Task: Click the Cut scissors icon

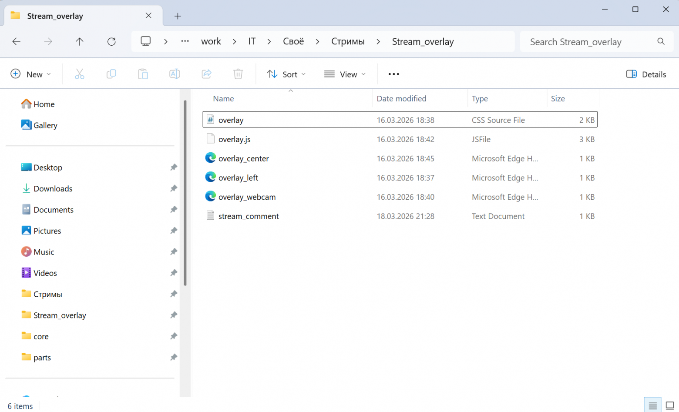Action: click(79, 74)
